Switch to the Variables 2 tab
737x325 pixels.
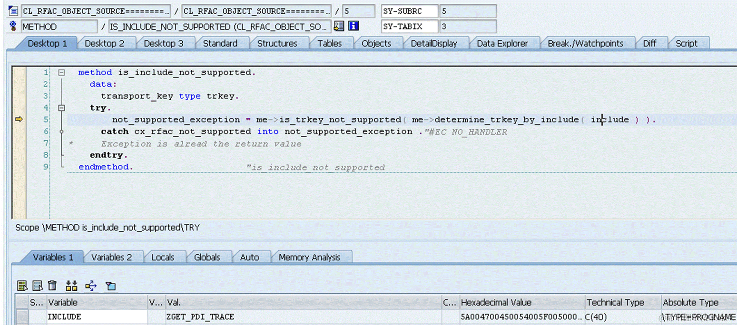[x=111, y=257]
